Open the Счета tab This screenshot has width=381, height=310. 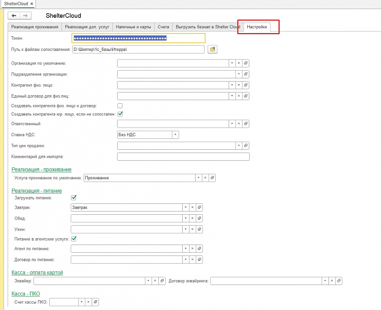[163, 27]
